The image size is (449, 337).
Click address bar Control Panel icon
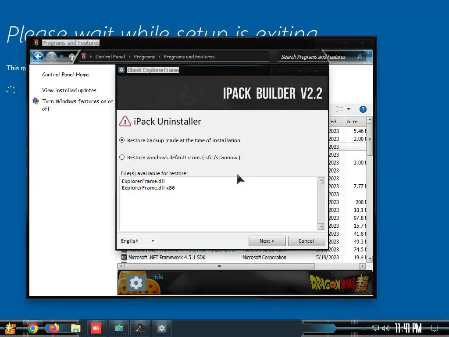(x=84, y=56)
